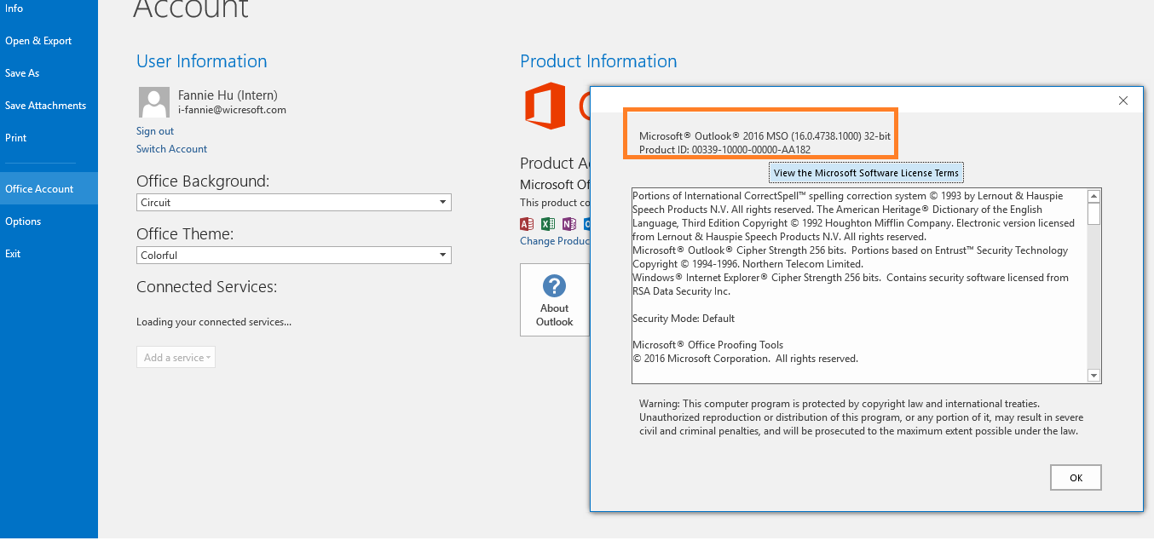Click Fannie Hu's profile avatar picture
Image resolution: width=1154 pixels, height=552 pixels.
tap(154, 102)
